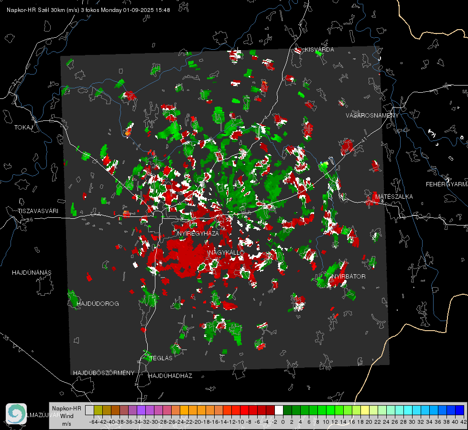The image size is (468, 430).
Task: Click the HAJDÚNÁNÁS city label
Action: pos(32,273)
